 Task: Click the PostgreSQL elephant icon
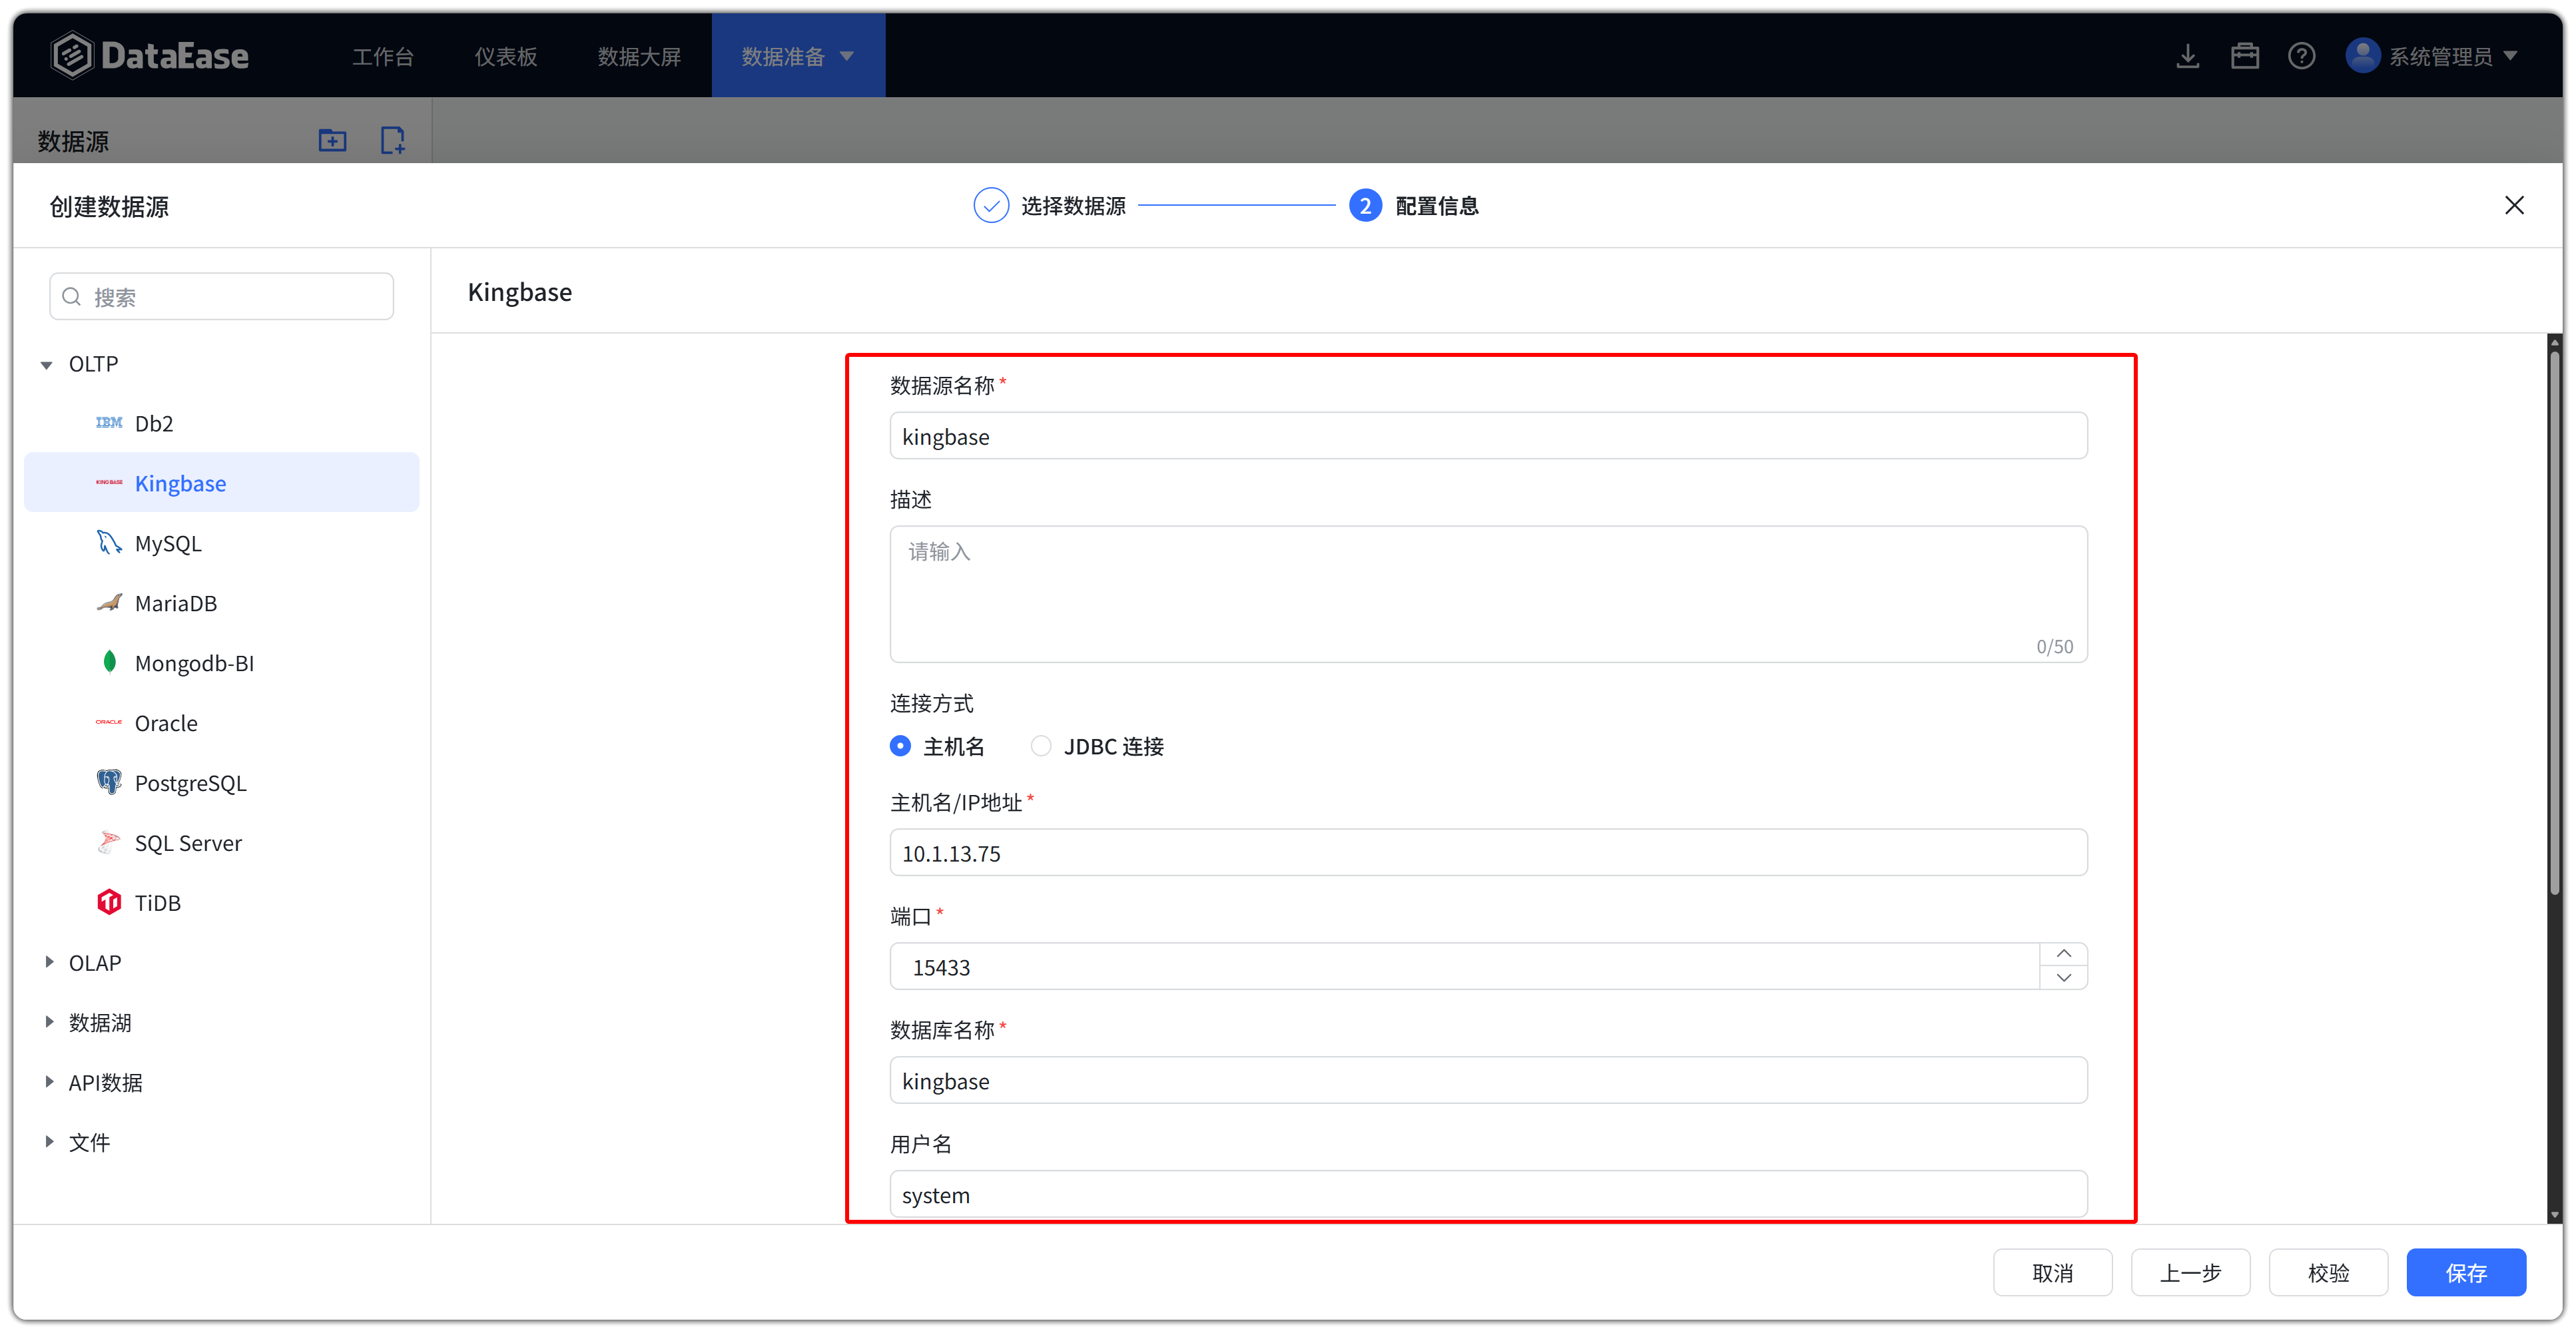[x=109, y=782]
